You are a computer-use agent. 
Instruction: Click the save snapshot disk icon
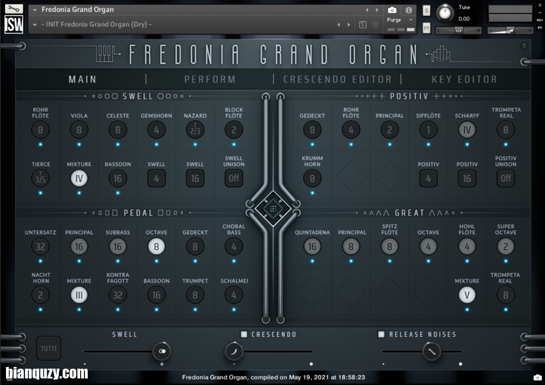tap(363, 25)
